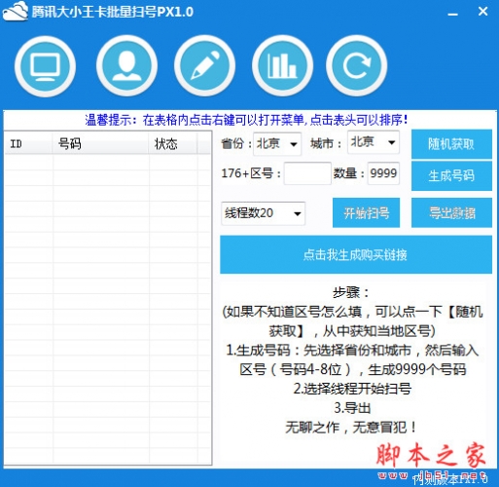The width and height of the screenshot is (499, 487).
Task: Click the cloud logo in title bar
Action: [16, 12]
